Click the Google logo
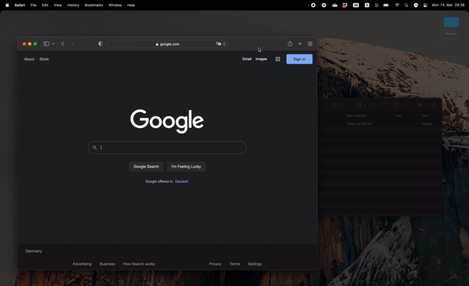469x286 pixels. tap(167, 121)
